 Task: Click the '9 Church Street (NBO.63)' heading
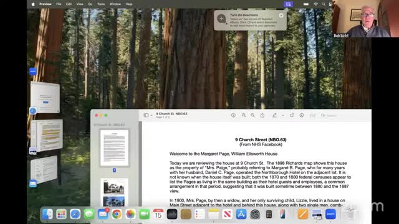tap(261, 139)
